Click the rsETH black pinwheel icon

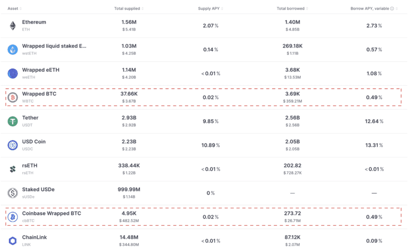point(13,169)
